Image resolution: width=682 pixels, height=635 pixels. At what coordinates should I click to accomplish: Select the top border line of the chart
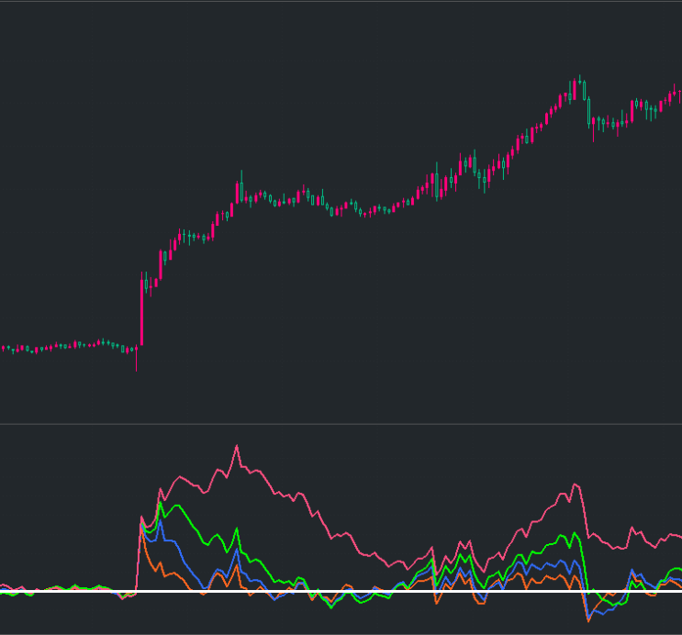(x=341, y=1)
